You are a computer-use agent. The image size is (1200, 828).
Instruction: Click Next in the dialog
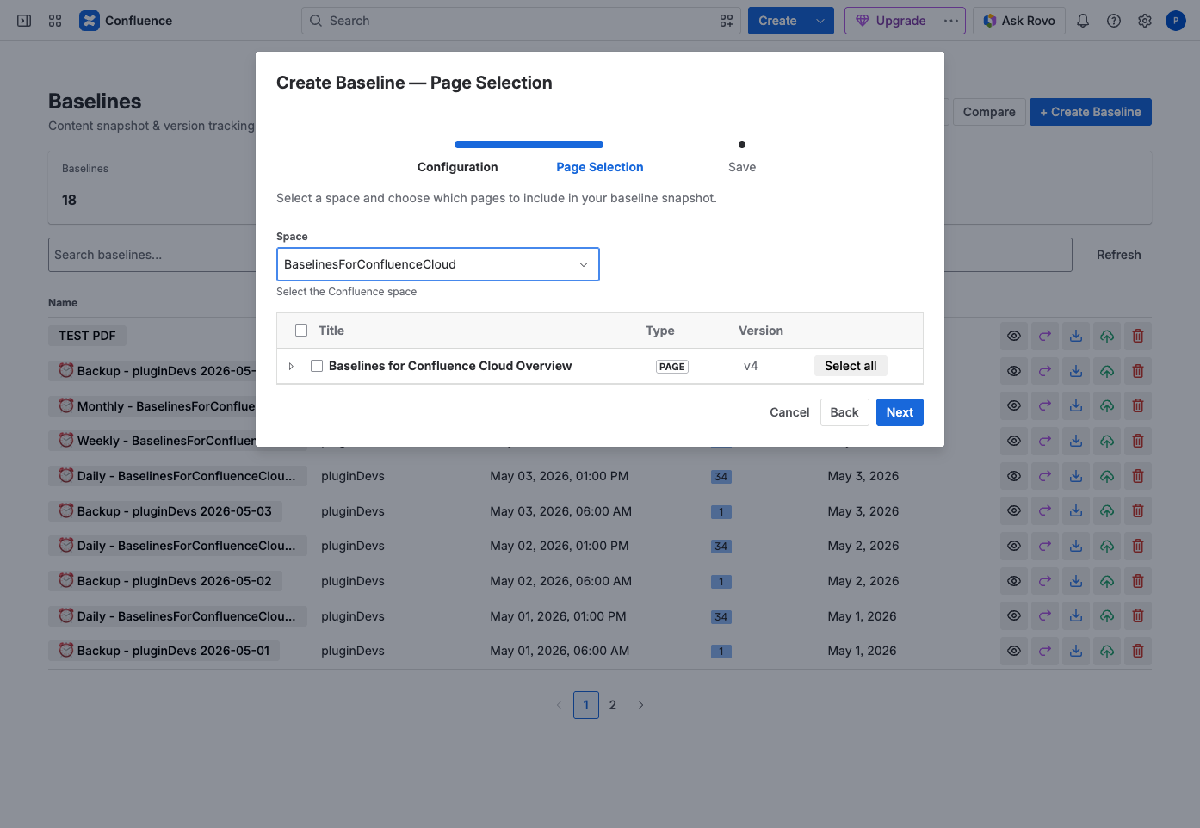tap(900, 412)
